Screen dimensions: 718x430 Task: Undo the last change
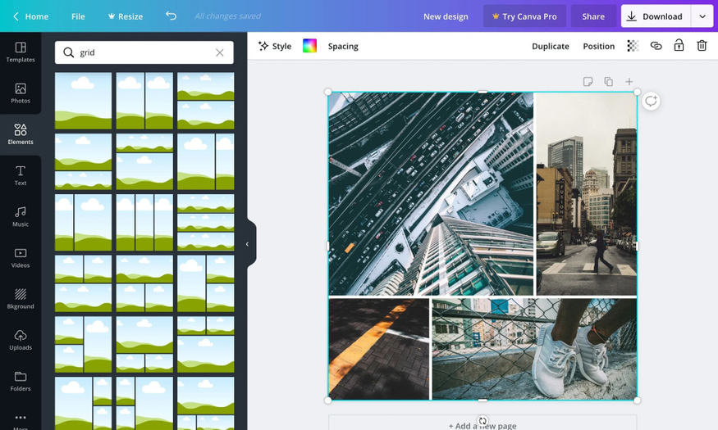click(171, 16)
